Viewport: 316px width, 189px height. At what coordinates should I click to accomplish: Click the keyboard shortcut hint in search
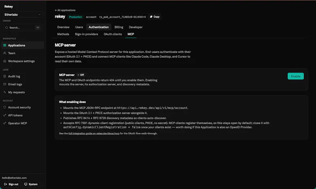point(38,27)
